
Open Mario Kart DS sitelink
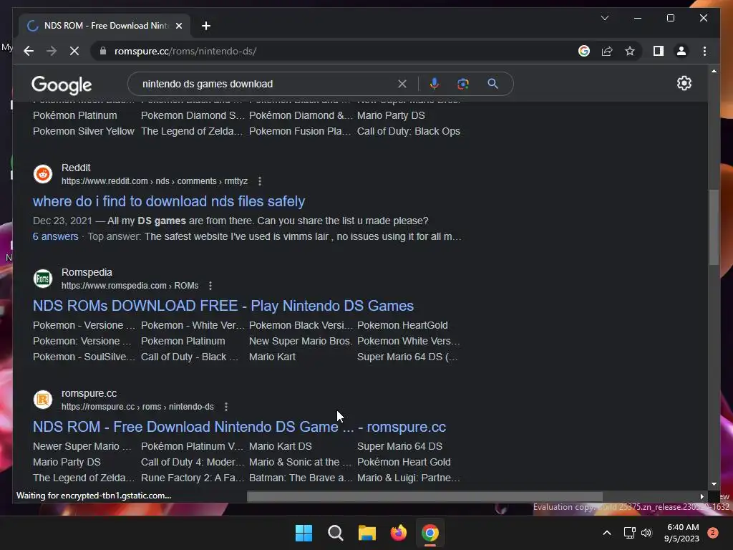(281, 446)
